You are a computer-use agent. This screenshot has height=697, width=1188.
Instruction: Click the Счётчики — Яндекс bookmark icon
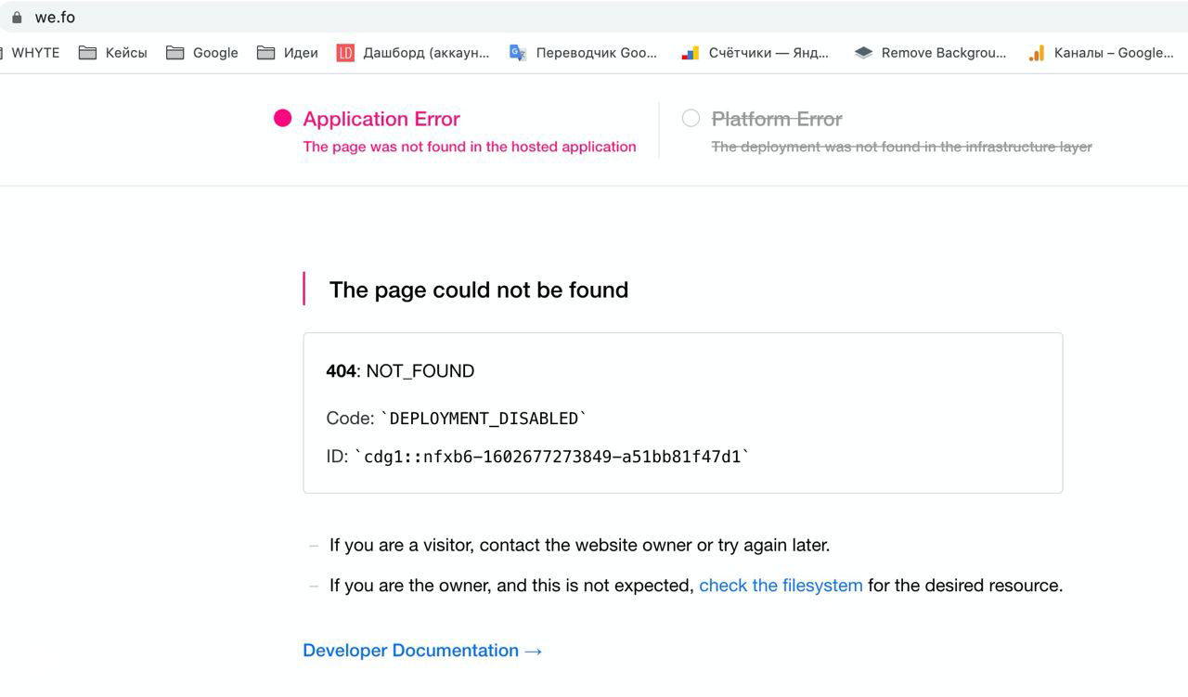689,53
